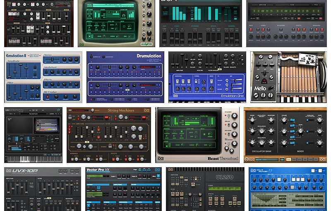The height and width of the screenshot is (211, 331).
Task: Click the Range knob in Oscillator Bank
Action: (x=252, y=120)
